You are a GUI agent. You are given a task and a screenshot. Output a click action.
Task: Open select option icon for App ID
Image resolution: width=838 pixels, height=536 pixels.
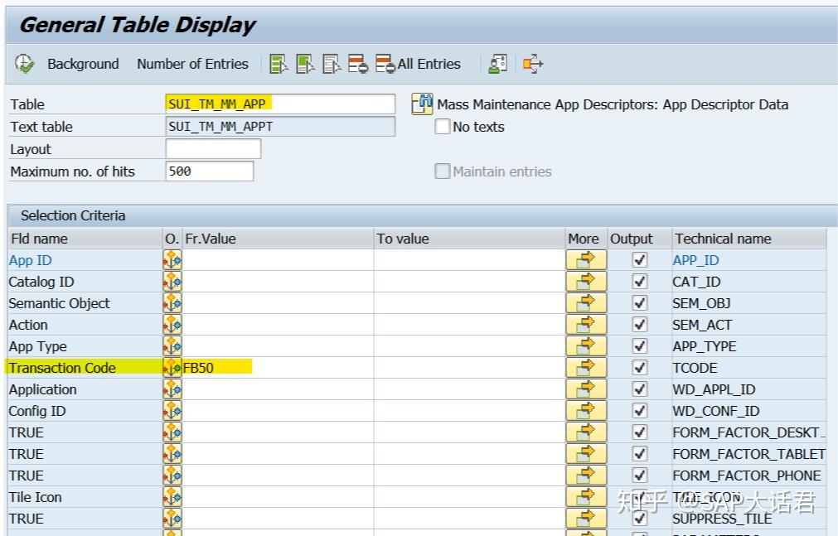172,260
